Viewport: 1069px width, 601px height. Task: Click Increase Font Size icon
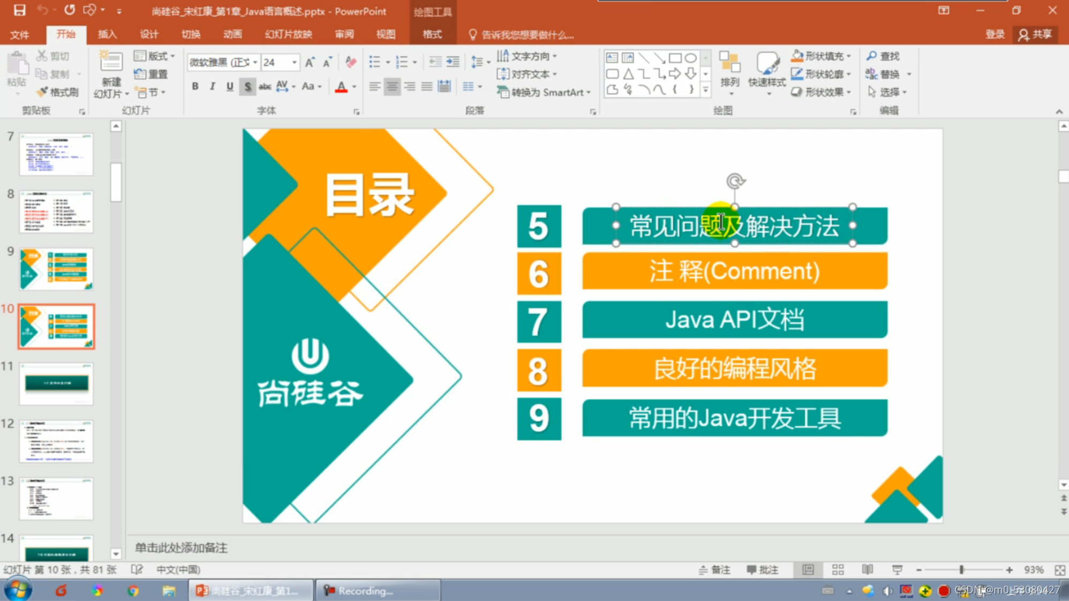point(310,62)
